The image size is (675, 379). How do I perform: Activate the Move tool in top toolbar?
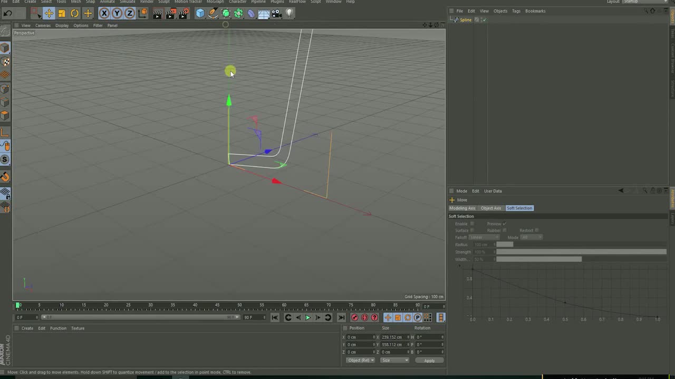49,13
